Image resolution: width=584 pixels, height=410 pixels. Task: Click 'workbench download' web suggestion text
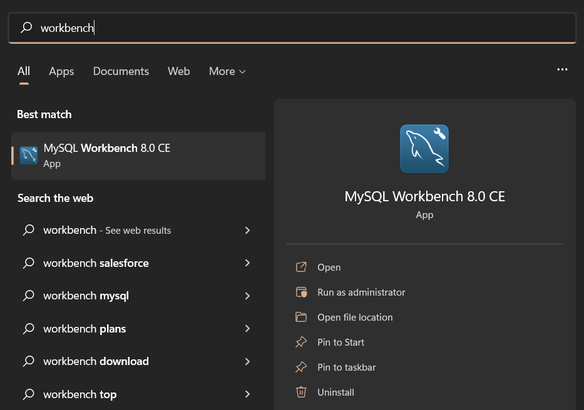coord(96,361)
